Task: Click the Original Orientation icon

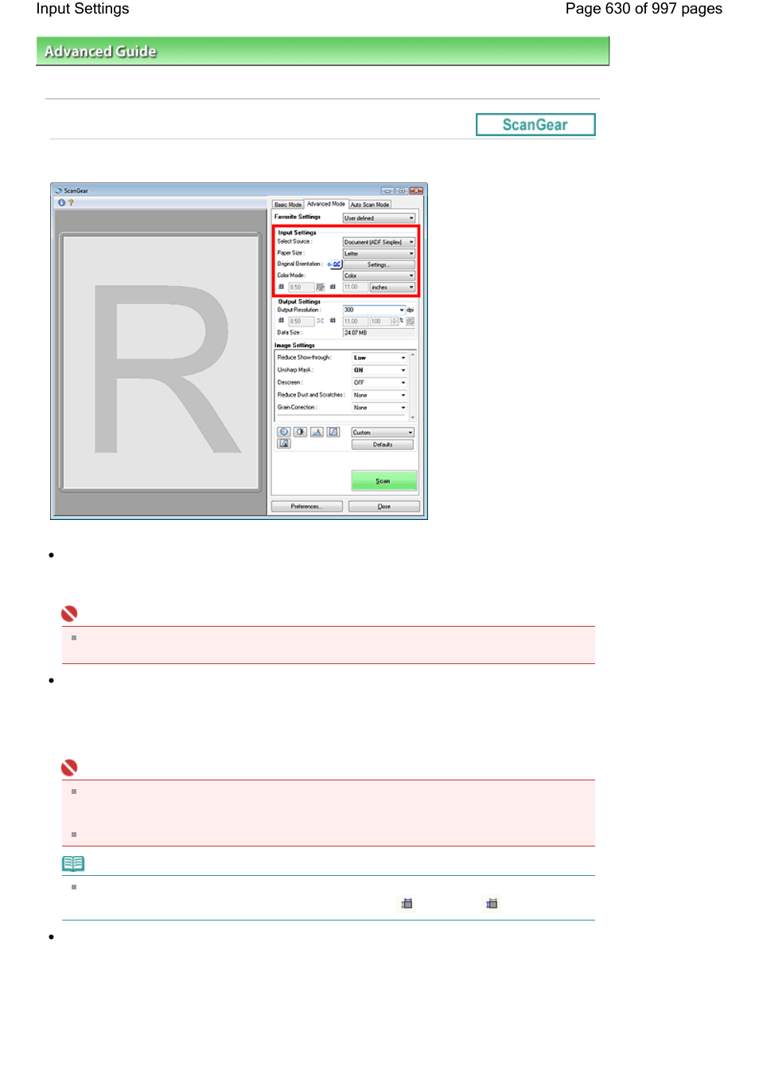Action: (x=334, y=264)
